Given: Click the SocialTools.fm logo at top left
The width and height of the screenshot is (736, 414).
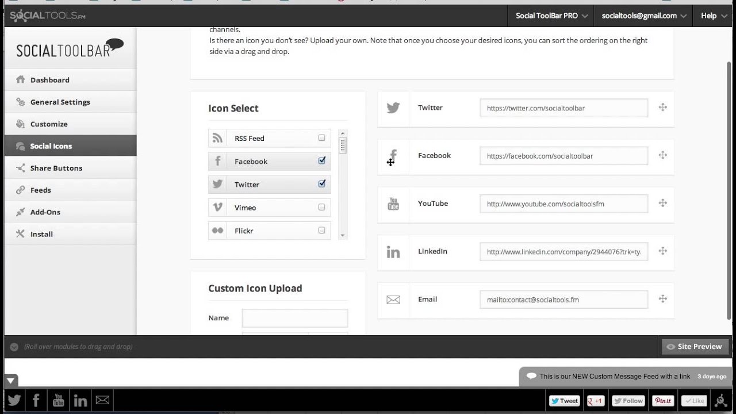Looking at the screenshot, I should click(x=48, y=16).
